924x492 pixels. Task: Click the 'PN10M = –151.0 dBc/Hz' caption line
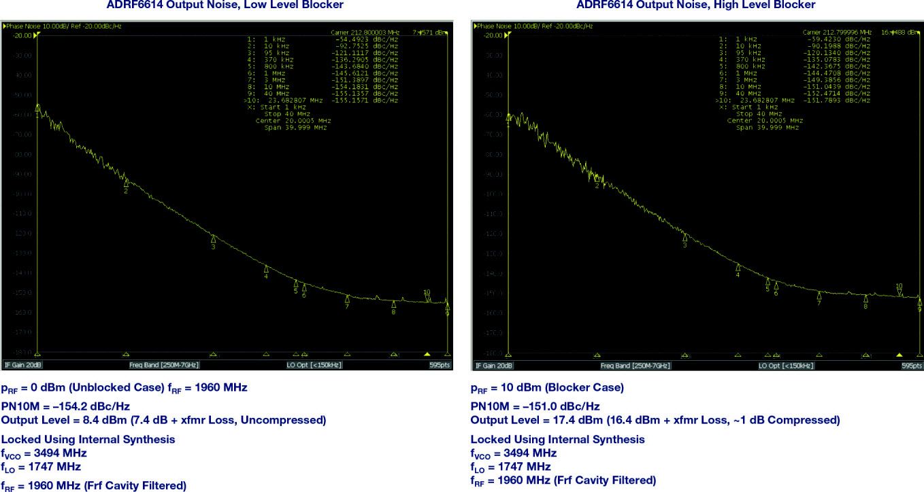pos(535,406)
